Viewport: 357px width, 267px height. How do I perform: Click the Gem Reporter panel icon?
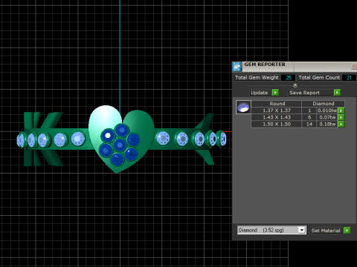[x=237, y=67]
